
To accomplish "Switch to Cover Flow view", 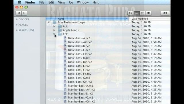I will [149, 13].
